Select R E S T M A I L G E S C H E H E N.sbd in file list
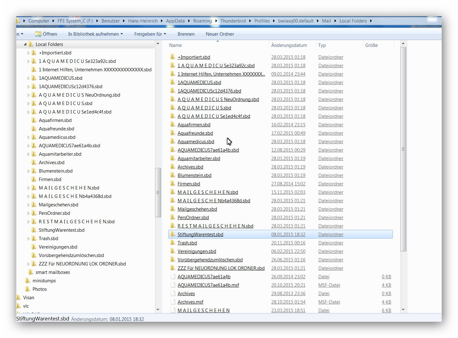This screenshot has width=458, height=338. click(216, 226)
